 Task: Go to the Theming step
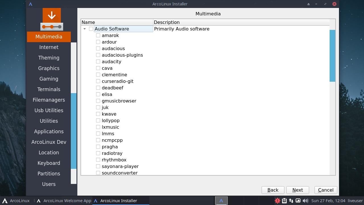click(49, 58)
